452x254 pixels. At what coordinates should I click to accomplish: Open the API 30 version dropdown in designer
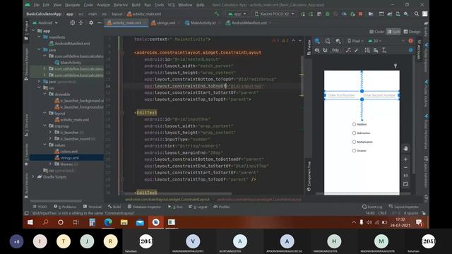(374, 41)
